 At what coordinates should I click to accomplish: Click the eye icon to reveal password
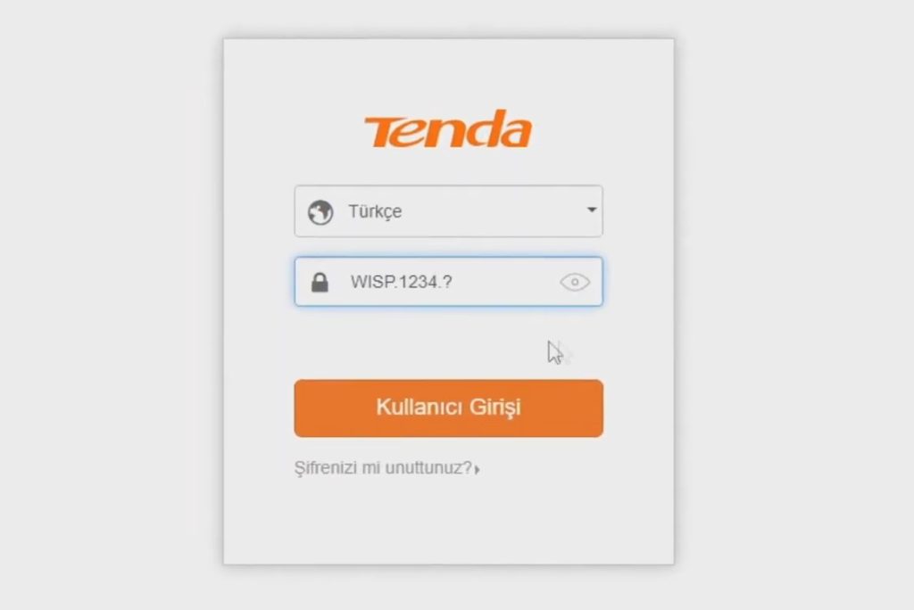point(575,282)
